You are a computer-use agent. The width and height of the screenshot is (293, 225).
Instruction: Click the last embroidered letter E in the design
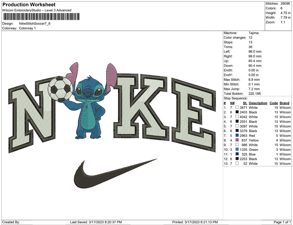coord(194,115)
